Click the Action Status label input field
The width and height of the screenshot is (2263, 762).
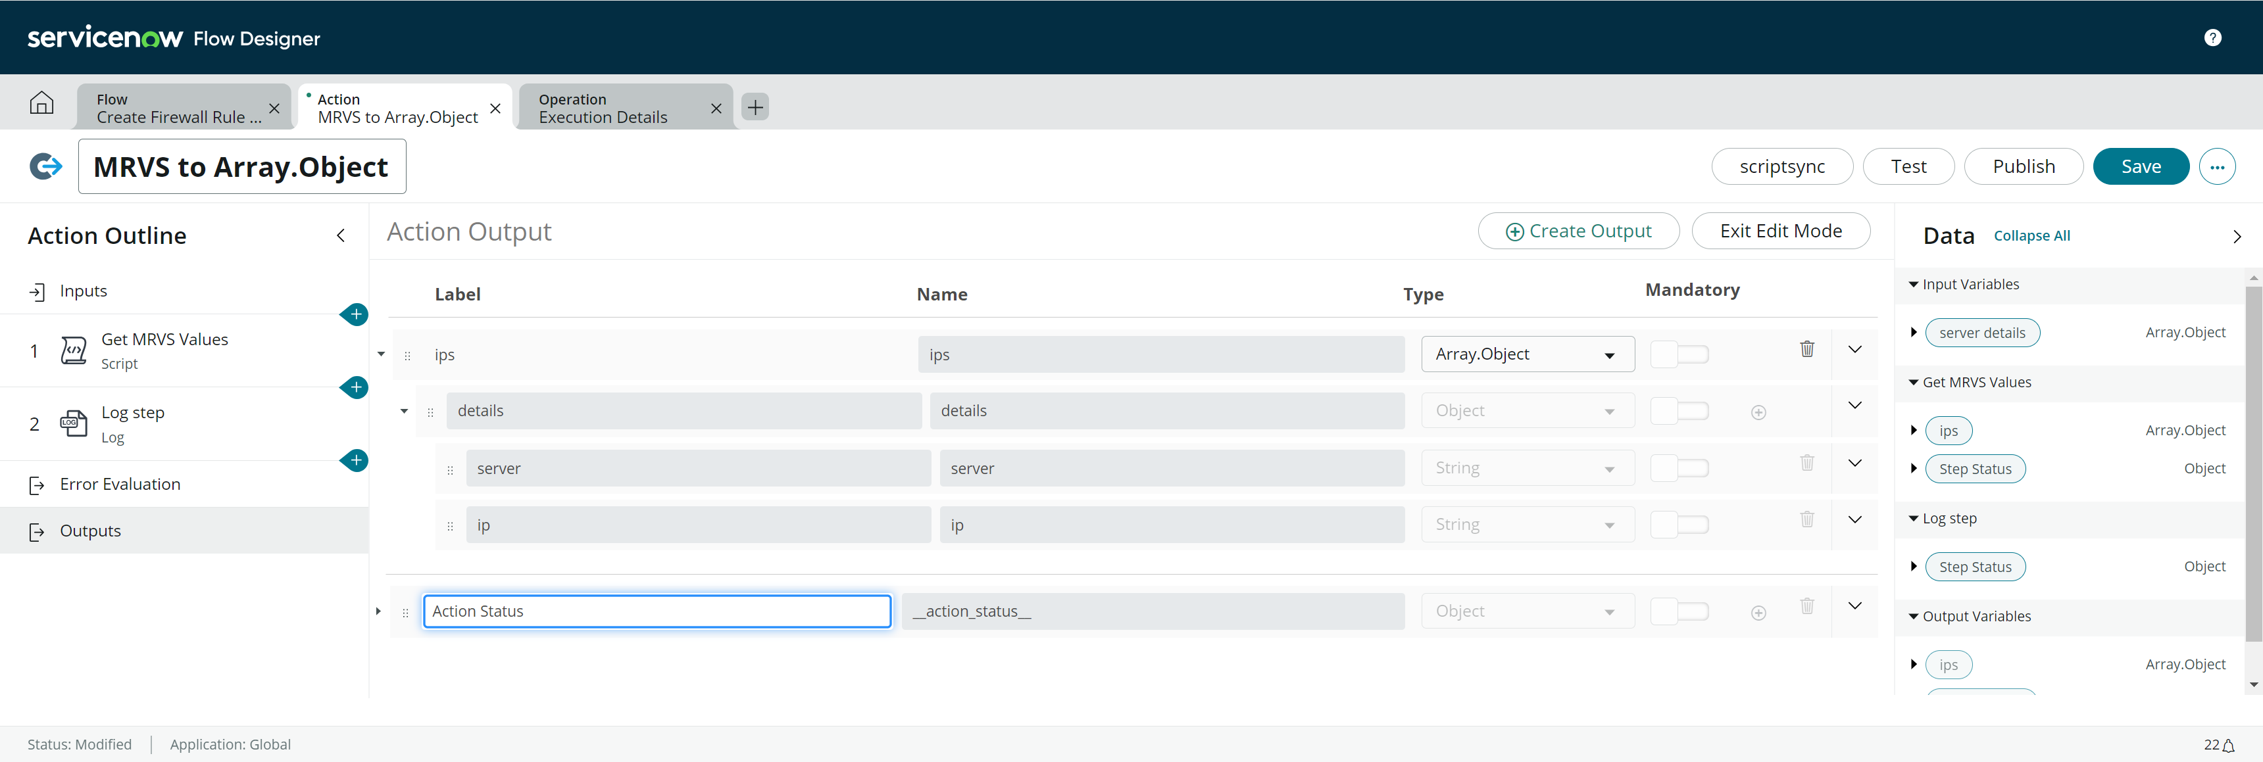(x=657, y=611)
